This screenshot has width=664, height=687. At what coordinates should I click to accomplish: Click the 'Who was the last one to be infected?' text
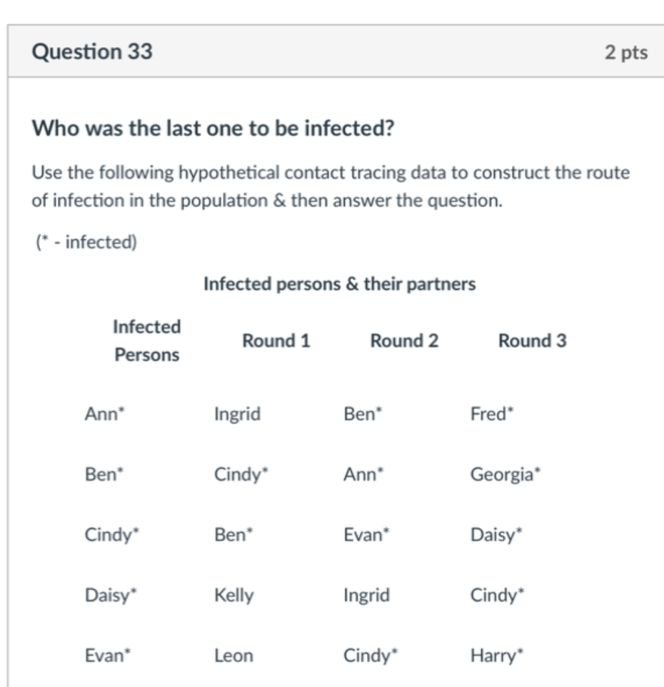point(213,129)
